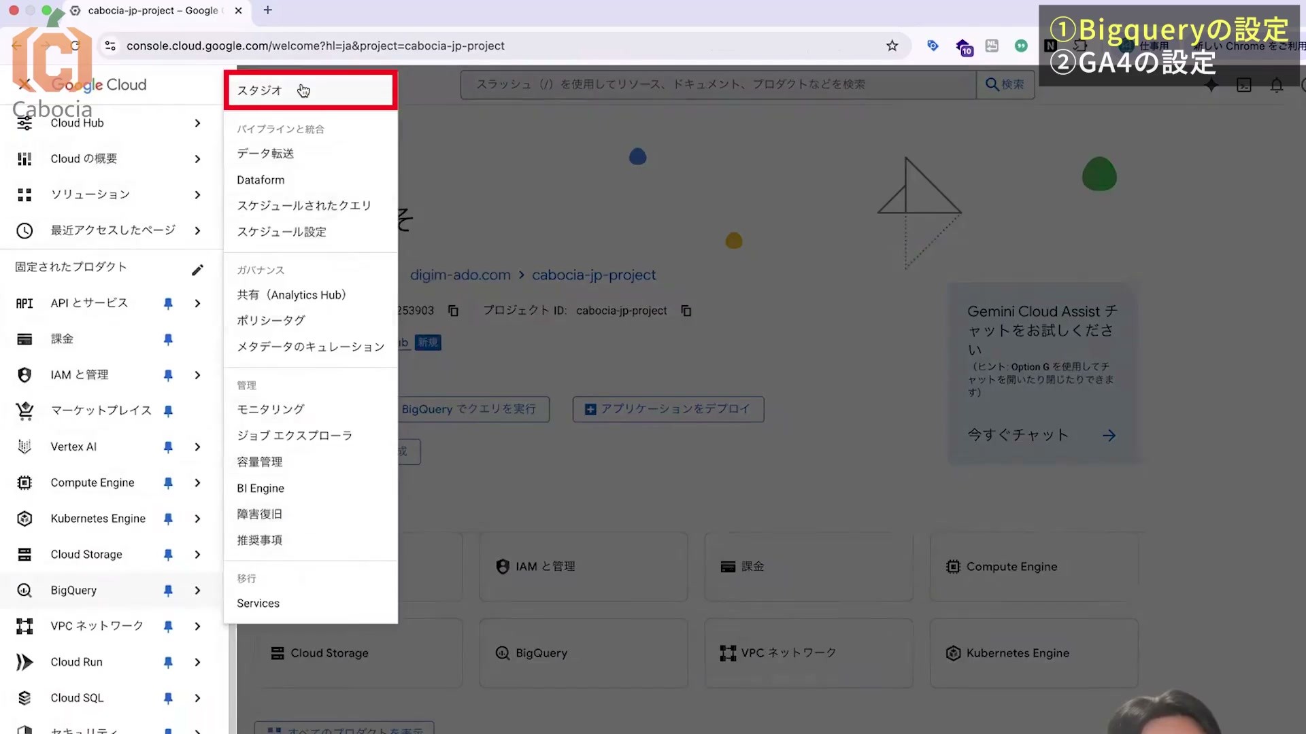Open メタデータのキュレーション entry
The height and width of the screenshot is (734, 1306).
311,347
